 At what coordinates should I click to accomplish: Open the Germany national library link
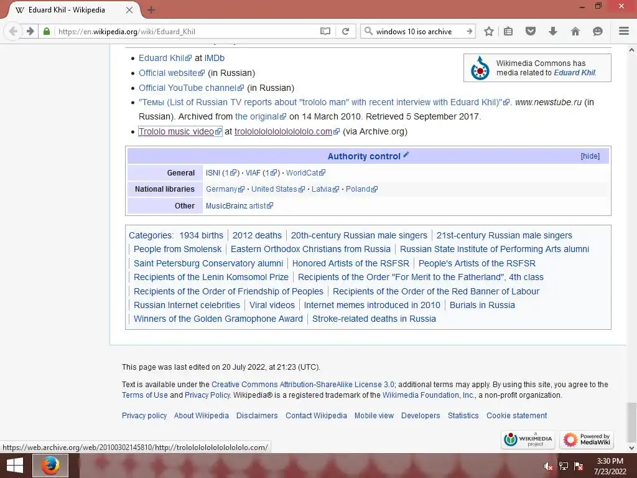click(225, 189)
